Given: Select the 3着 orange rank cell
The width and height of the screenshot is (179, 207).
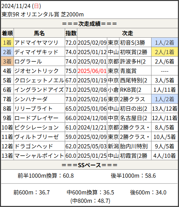Looking at the screenshot, I should [7, 61].
